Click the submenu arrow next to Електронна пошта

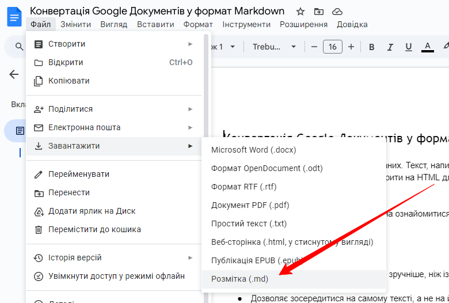[190, 127]
